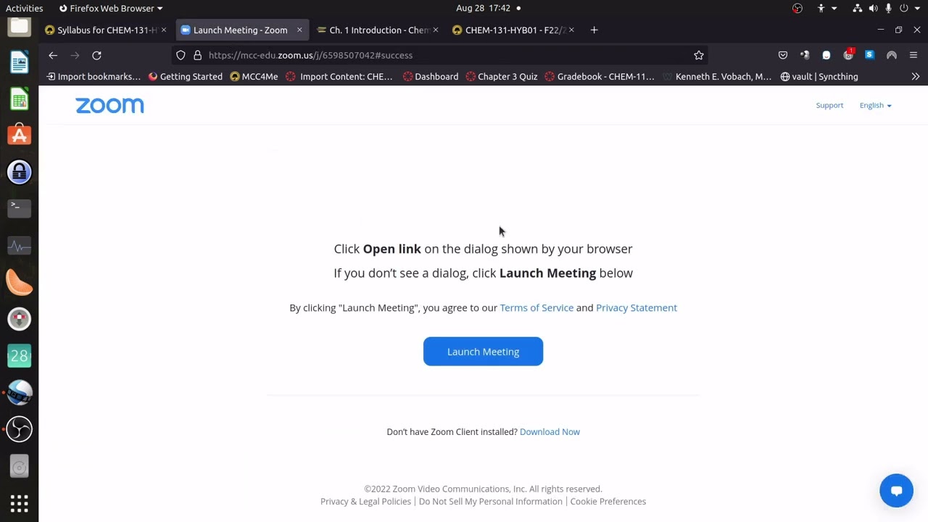This screenshot has height=522, width=928.
Task: Click the blue Zoom chat bubble icon
Action: (x=896, y=491)
